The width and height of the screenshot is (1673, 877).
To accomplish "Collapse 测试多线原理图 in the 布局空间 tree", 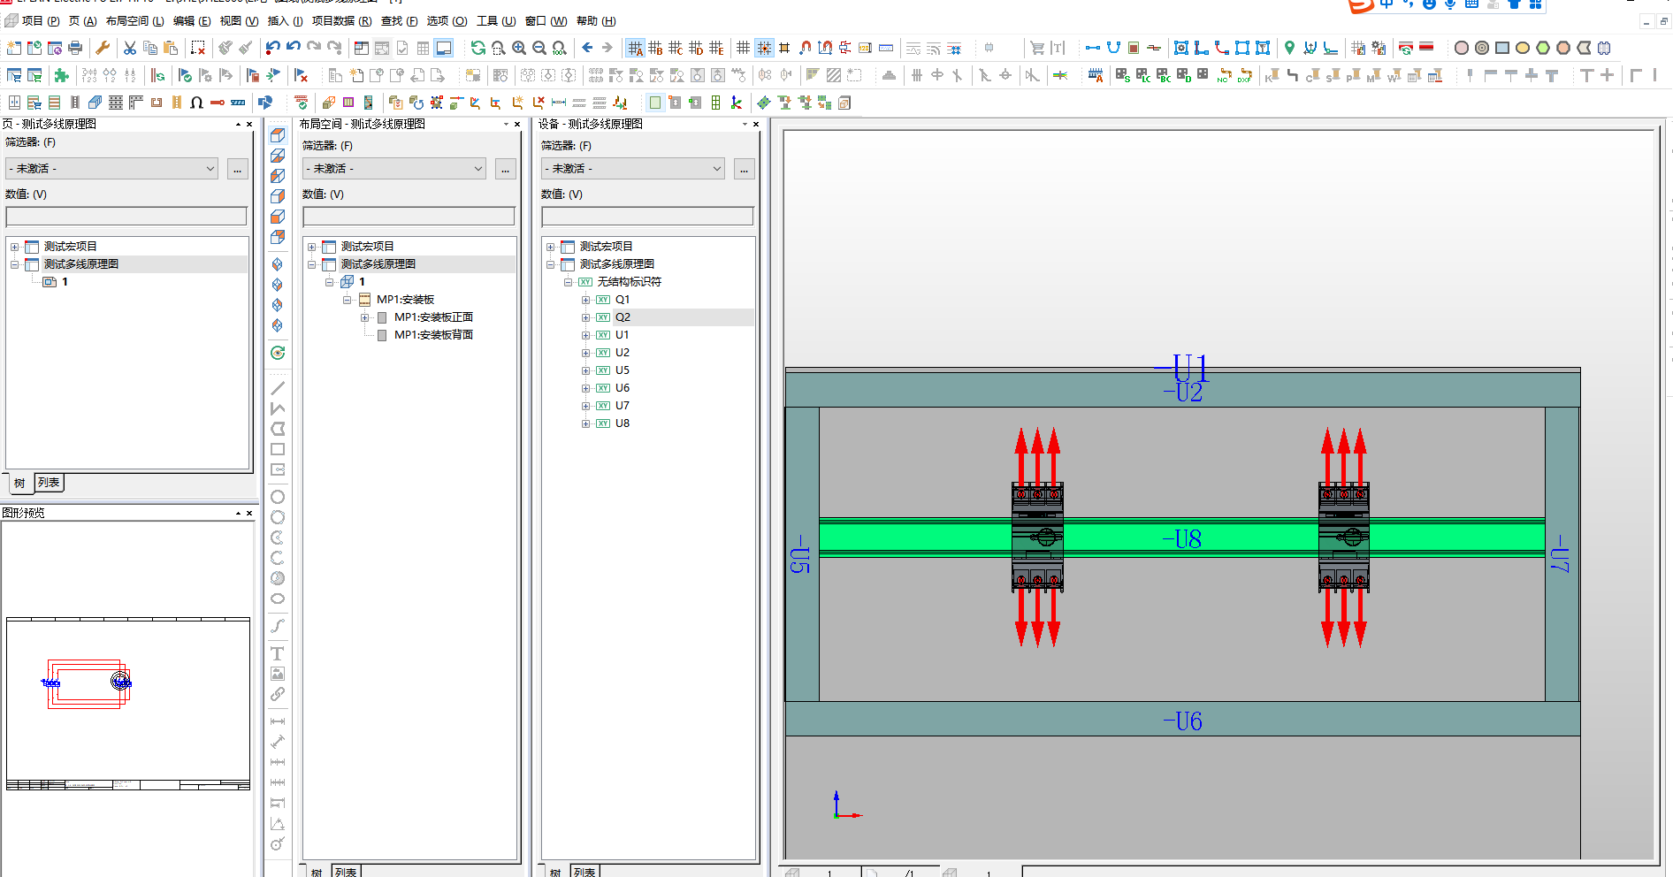I will click(x=311, y=264).
